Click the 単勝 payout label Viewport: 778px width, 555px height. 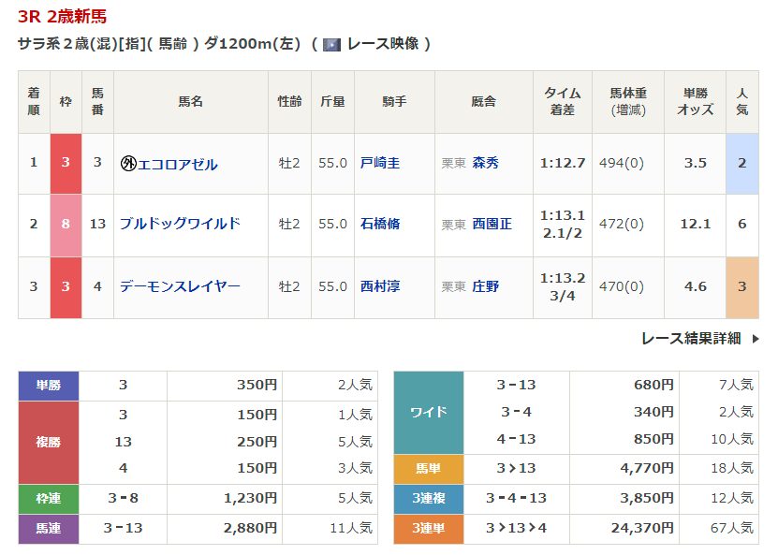tap(49, 385)
